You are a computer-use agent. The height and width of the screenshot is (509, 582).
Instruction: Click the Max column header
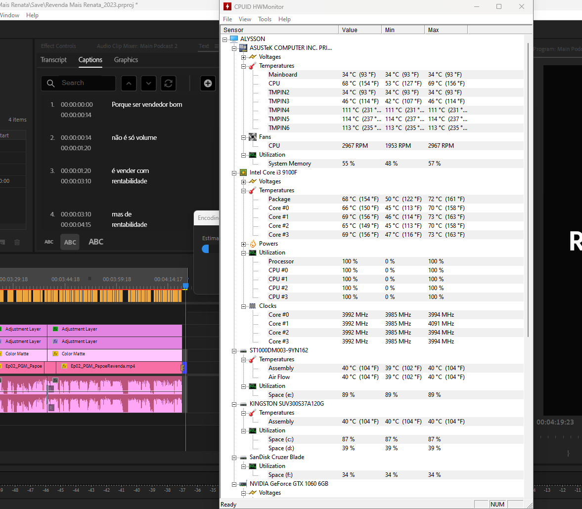(446, 30)
